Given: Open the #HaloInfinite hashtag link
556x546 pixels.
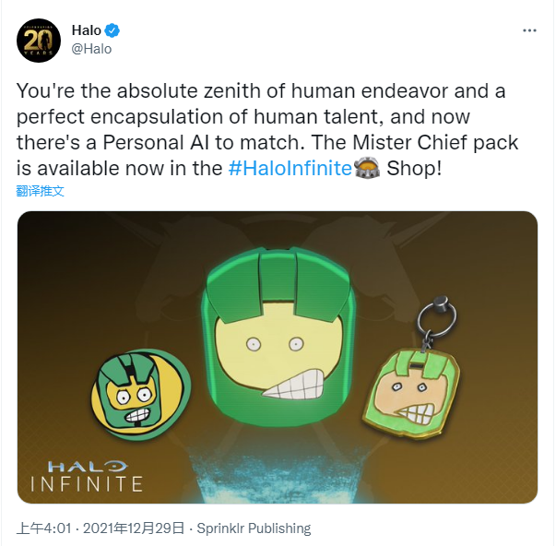Looking at the screenshot, I should coord(290,169).
